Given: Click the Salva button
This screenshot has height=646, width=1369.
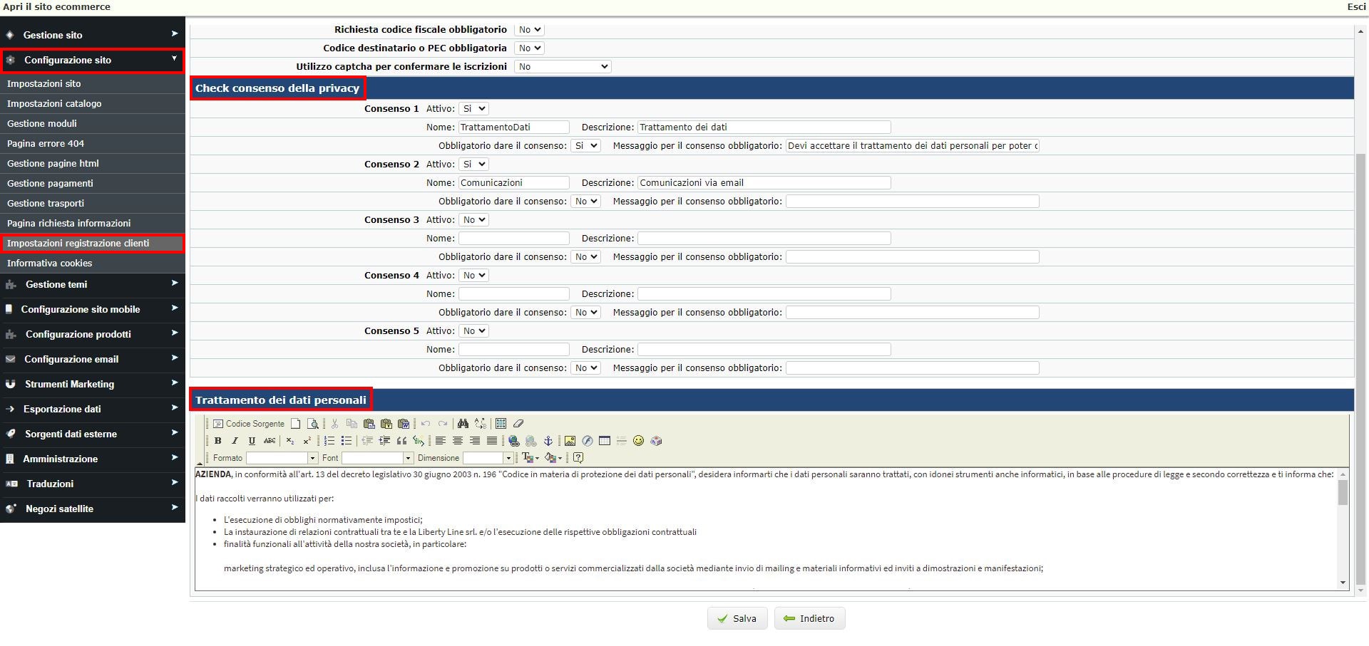Looking at the screenshot, I should (737, 618).
